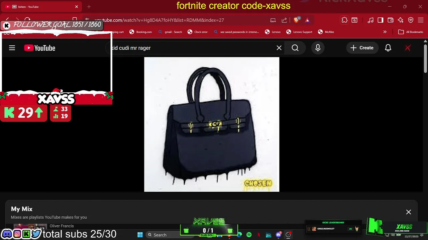The width and height of the screenshot is (428, 240).
Task: Open the Leo AI sparkle icon
Action: point(401,20)
